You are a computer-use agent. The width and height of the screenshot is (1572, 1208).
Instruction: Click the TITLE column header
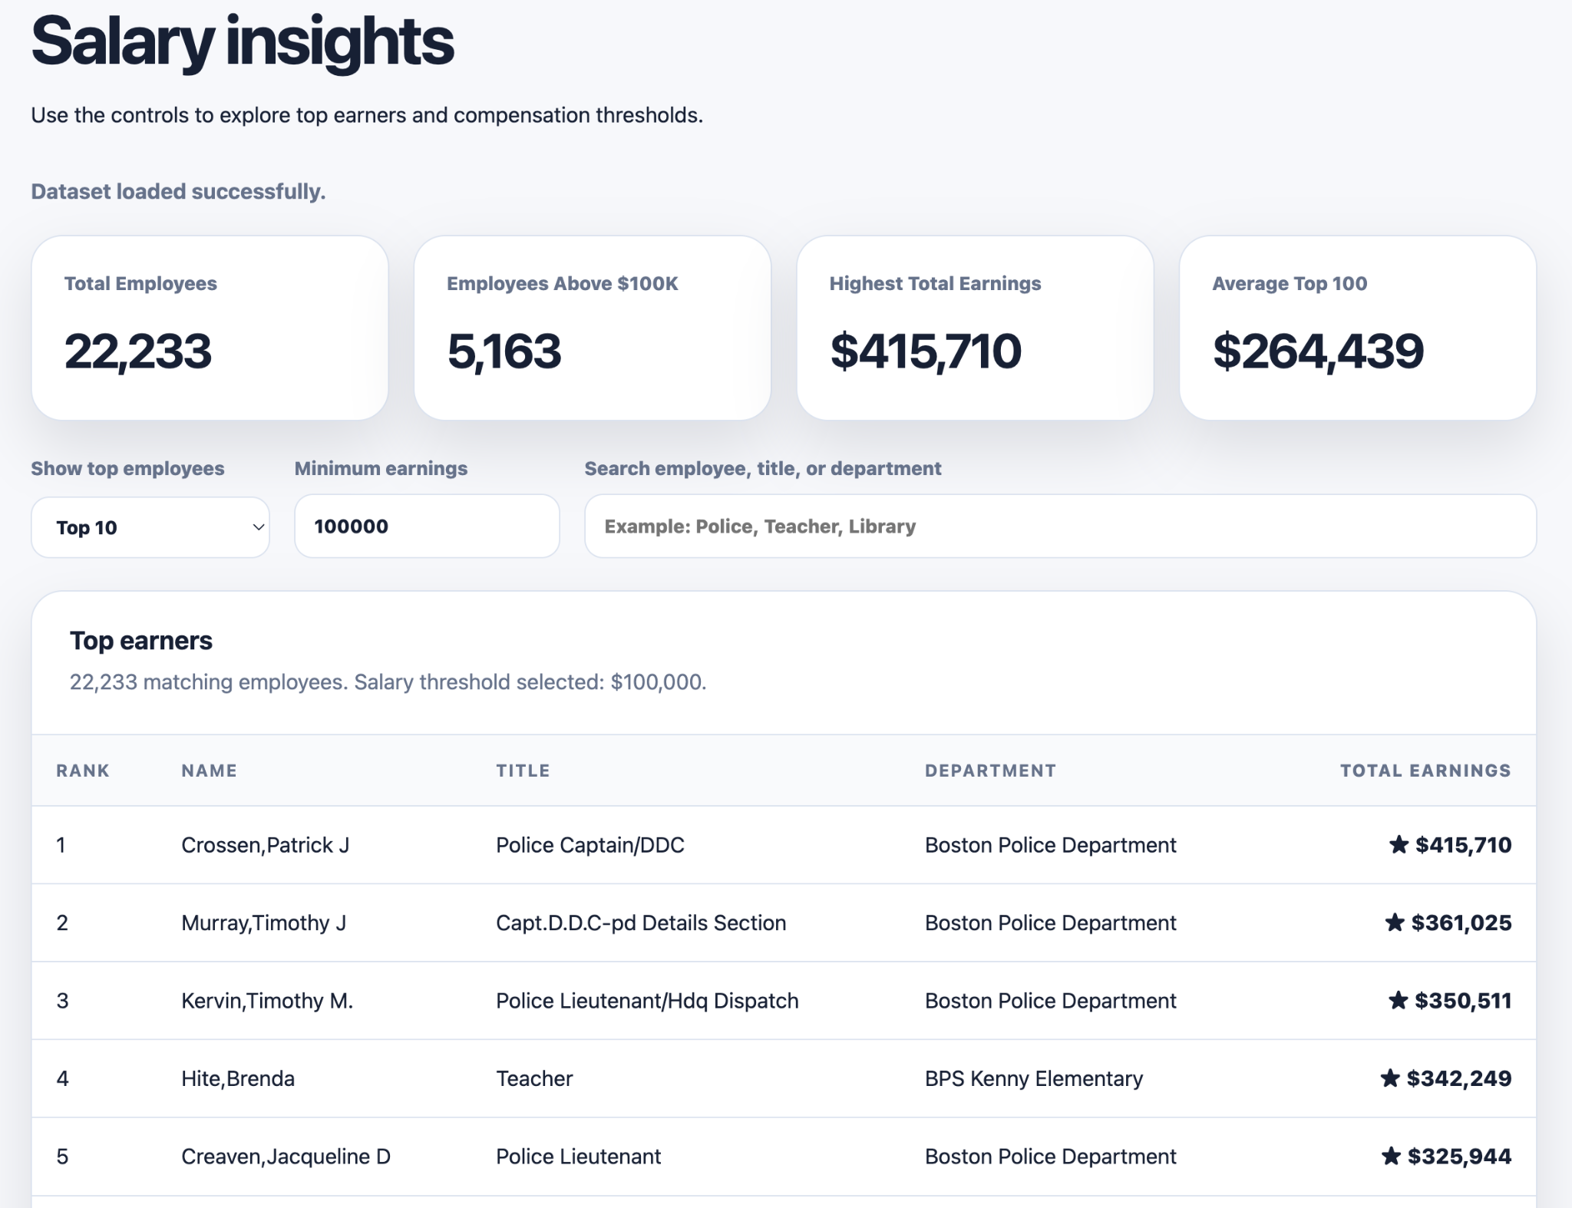[x=523, y=771]
